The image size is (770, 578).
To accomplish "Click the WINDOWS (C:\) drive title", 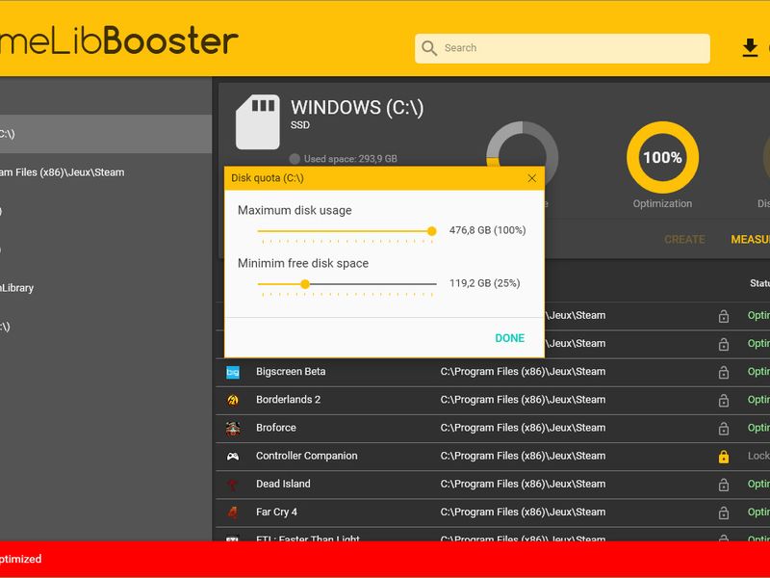I will (357, 108).
